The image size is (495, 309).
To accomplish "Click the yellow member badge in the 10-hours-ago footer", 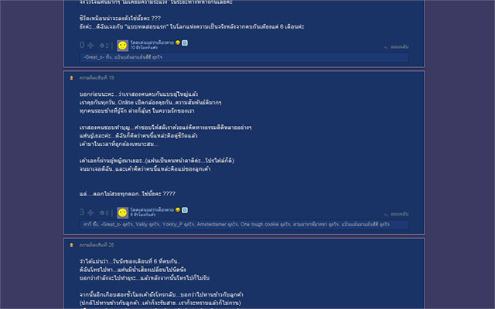I will 178,42.
